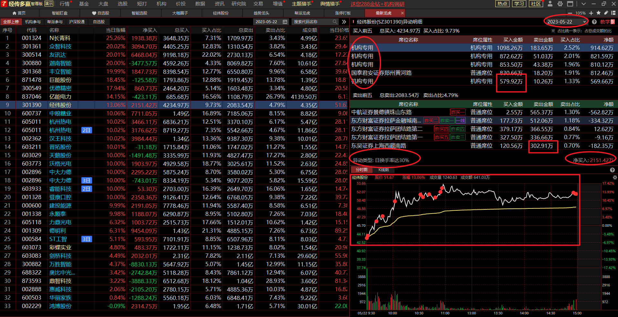Expand the double-arrow panel toggle
Screen dimensions: 618x317
344,22
